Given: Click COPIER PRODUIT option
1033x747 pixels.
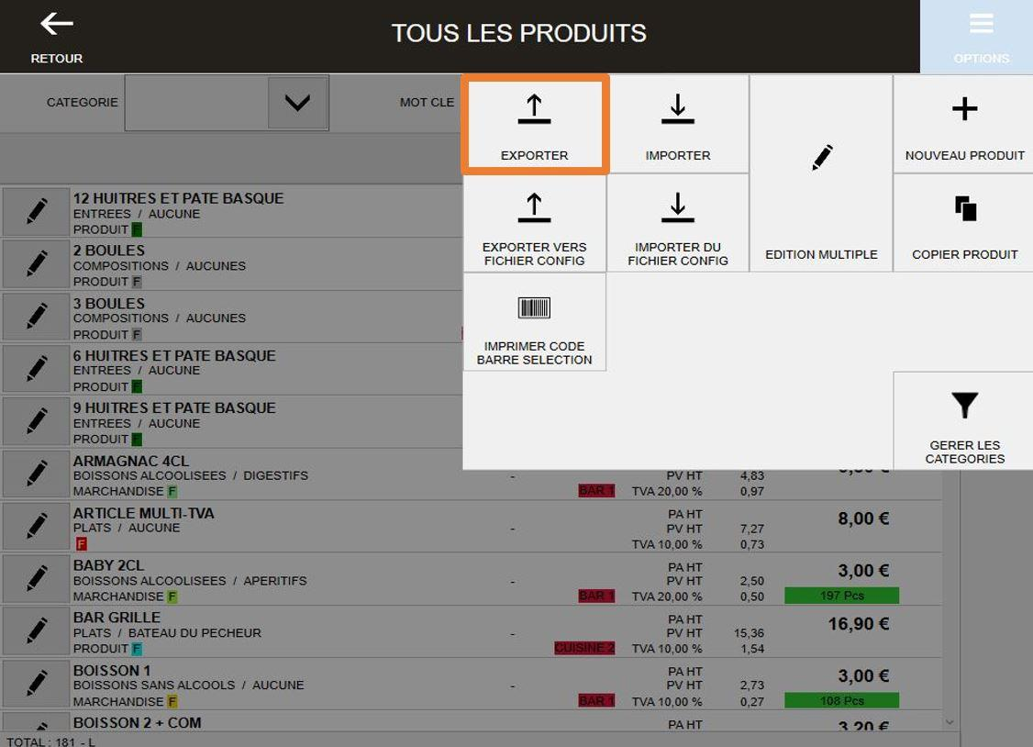Looking at the screenshot, I should 964,223.
